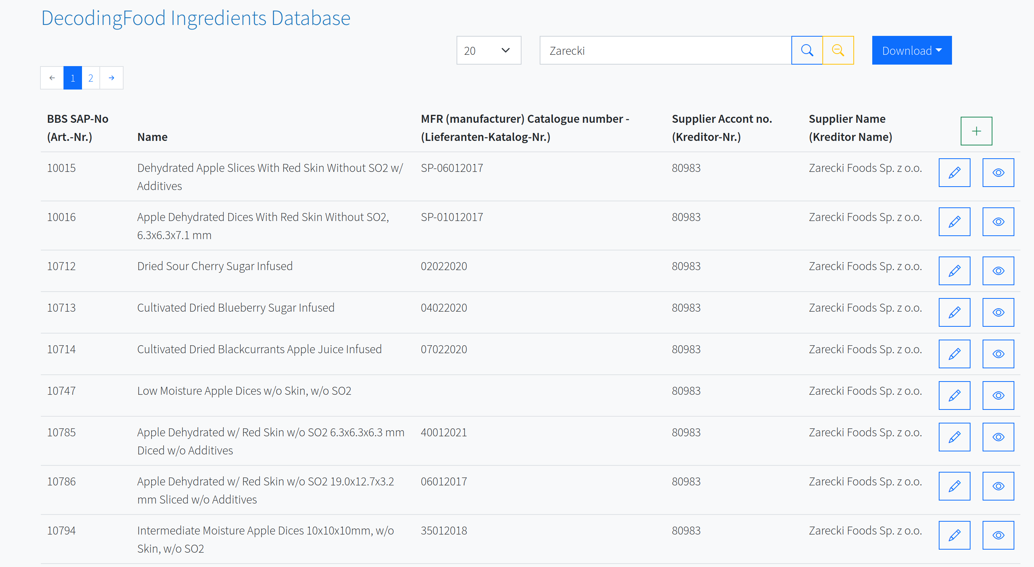Edit the row with SAP-No 10015
The image size is (1034, 567).
tap(954, 173)
